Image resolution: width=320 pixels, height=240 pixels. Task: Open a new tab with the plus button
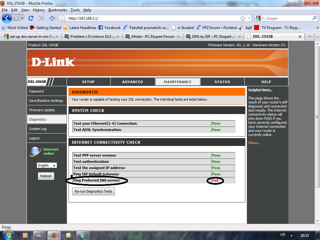coord(310,37)
